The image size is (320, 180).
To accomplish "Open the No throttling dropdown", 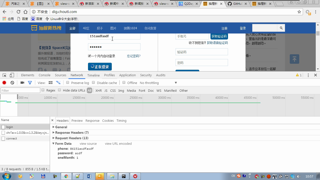I will pyautogui.click(x=158, y=83).
